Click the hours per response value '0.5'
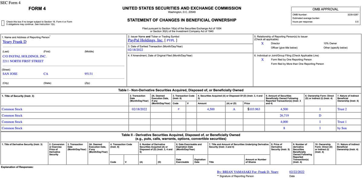The image size is (362, 178). pyautogui.click(x=357, y=22)
